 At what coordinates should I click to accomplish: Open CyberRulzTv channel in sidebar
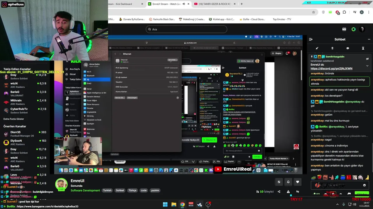coord(24,111)
